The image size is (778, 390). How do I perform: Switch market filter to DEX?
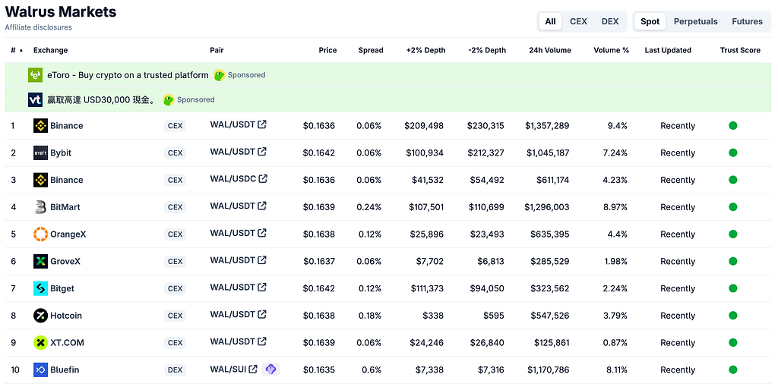pyautogui.click(x=610, y=21)
